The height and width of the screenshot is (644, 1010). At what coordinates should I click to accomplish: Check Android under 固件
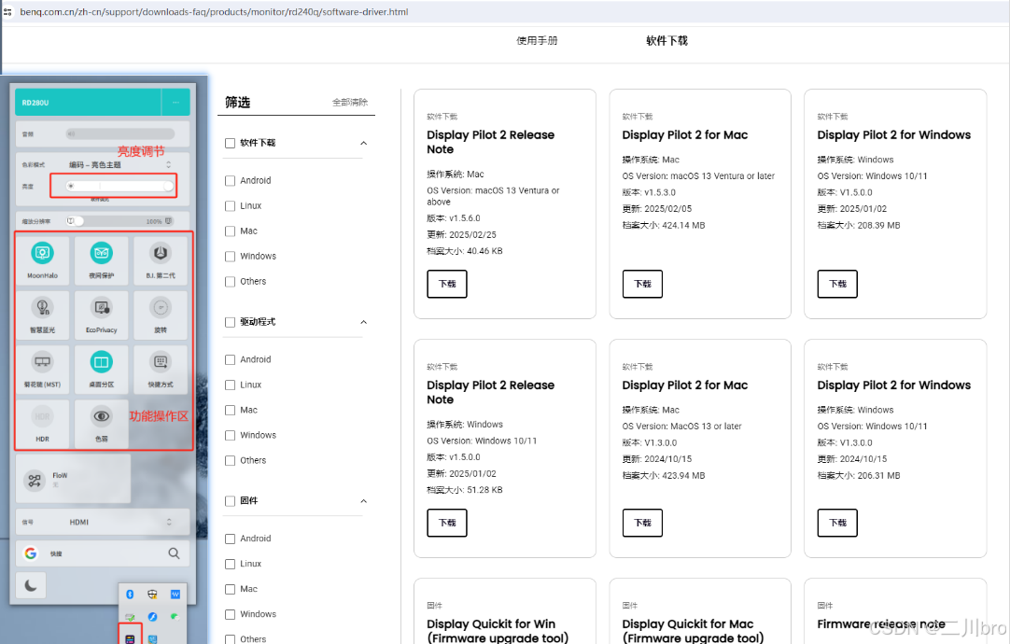(x=230, y=539)
